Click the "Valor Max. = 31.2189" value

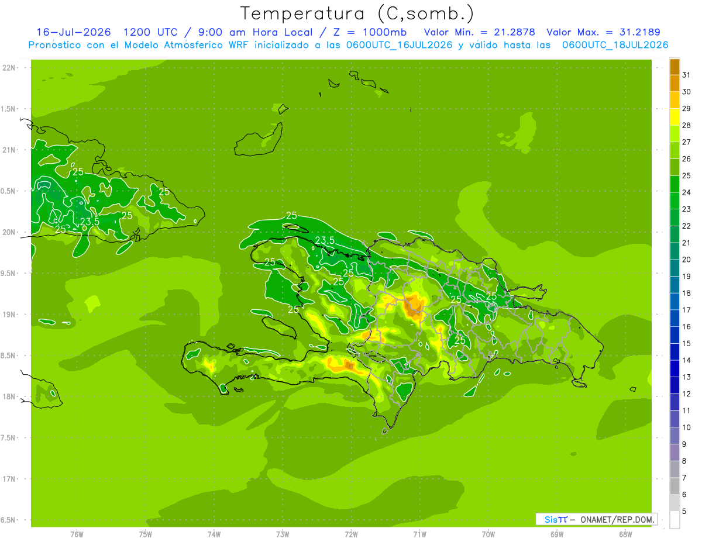[x=604, y=32]
